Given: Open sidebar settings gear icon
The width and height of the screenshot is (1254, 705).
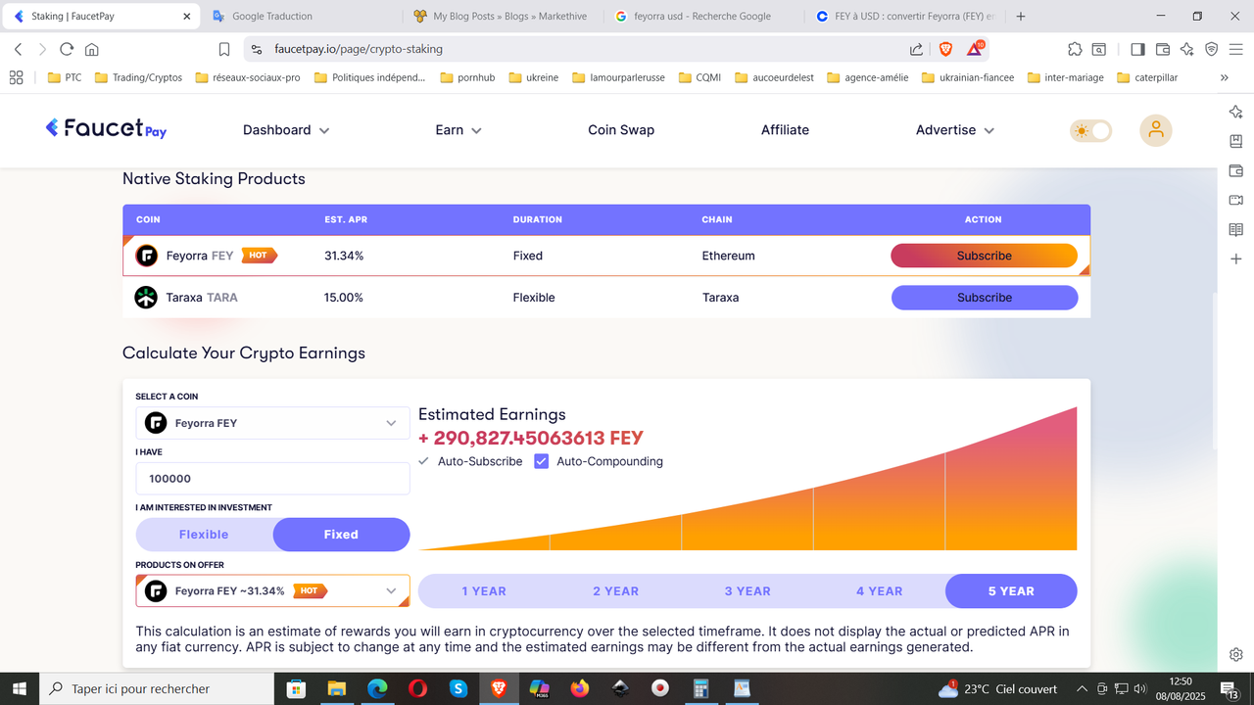Looking at the screenshot, I should coord(1236,654).
